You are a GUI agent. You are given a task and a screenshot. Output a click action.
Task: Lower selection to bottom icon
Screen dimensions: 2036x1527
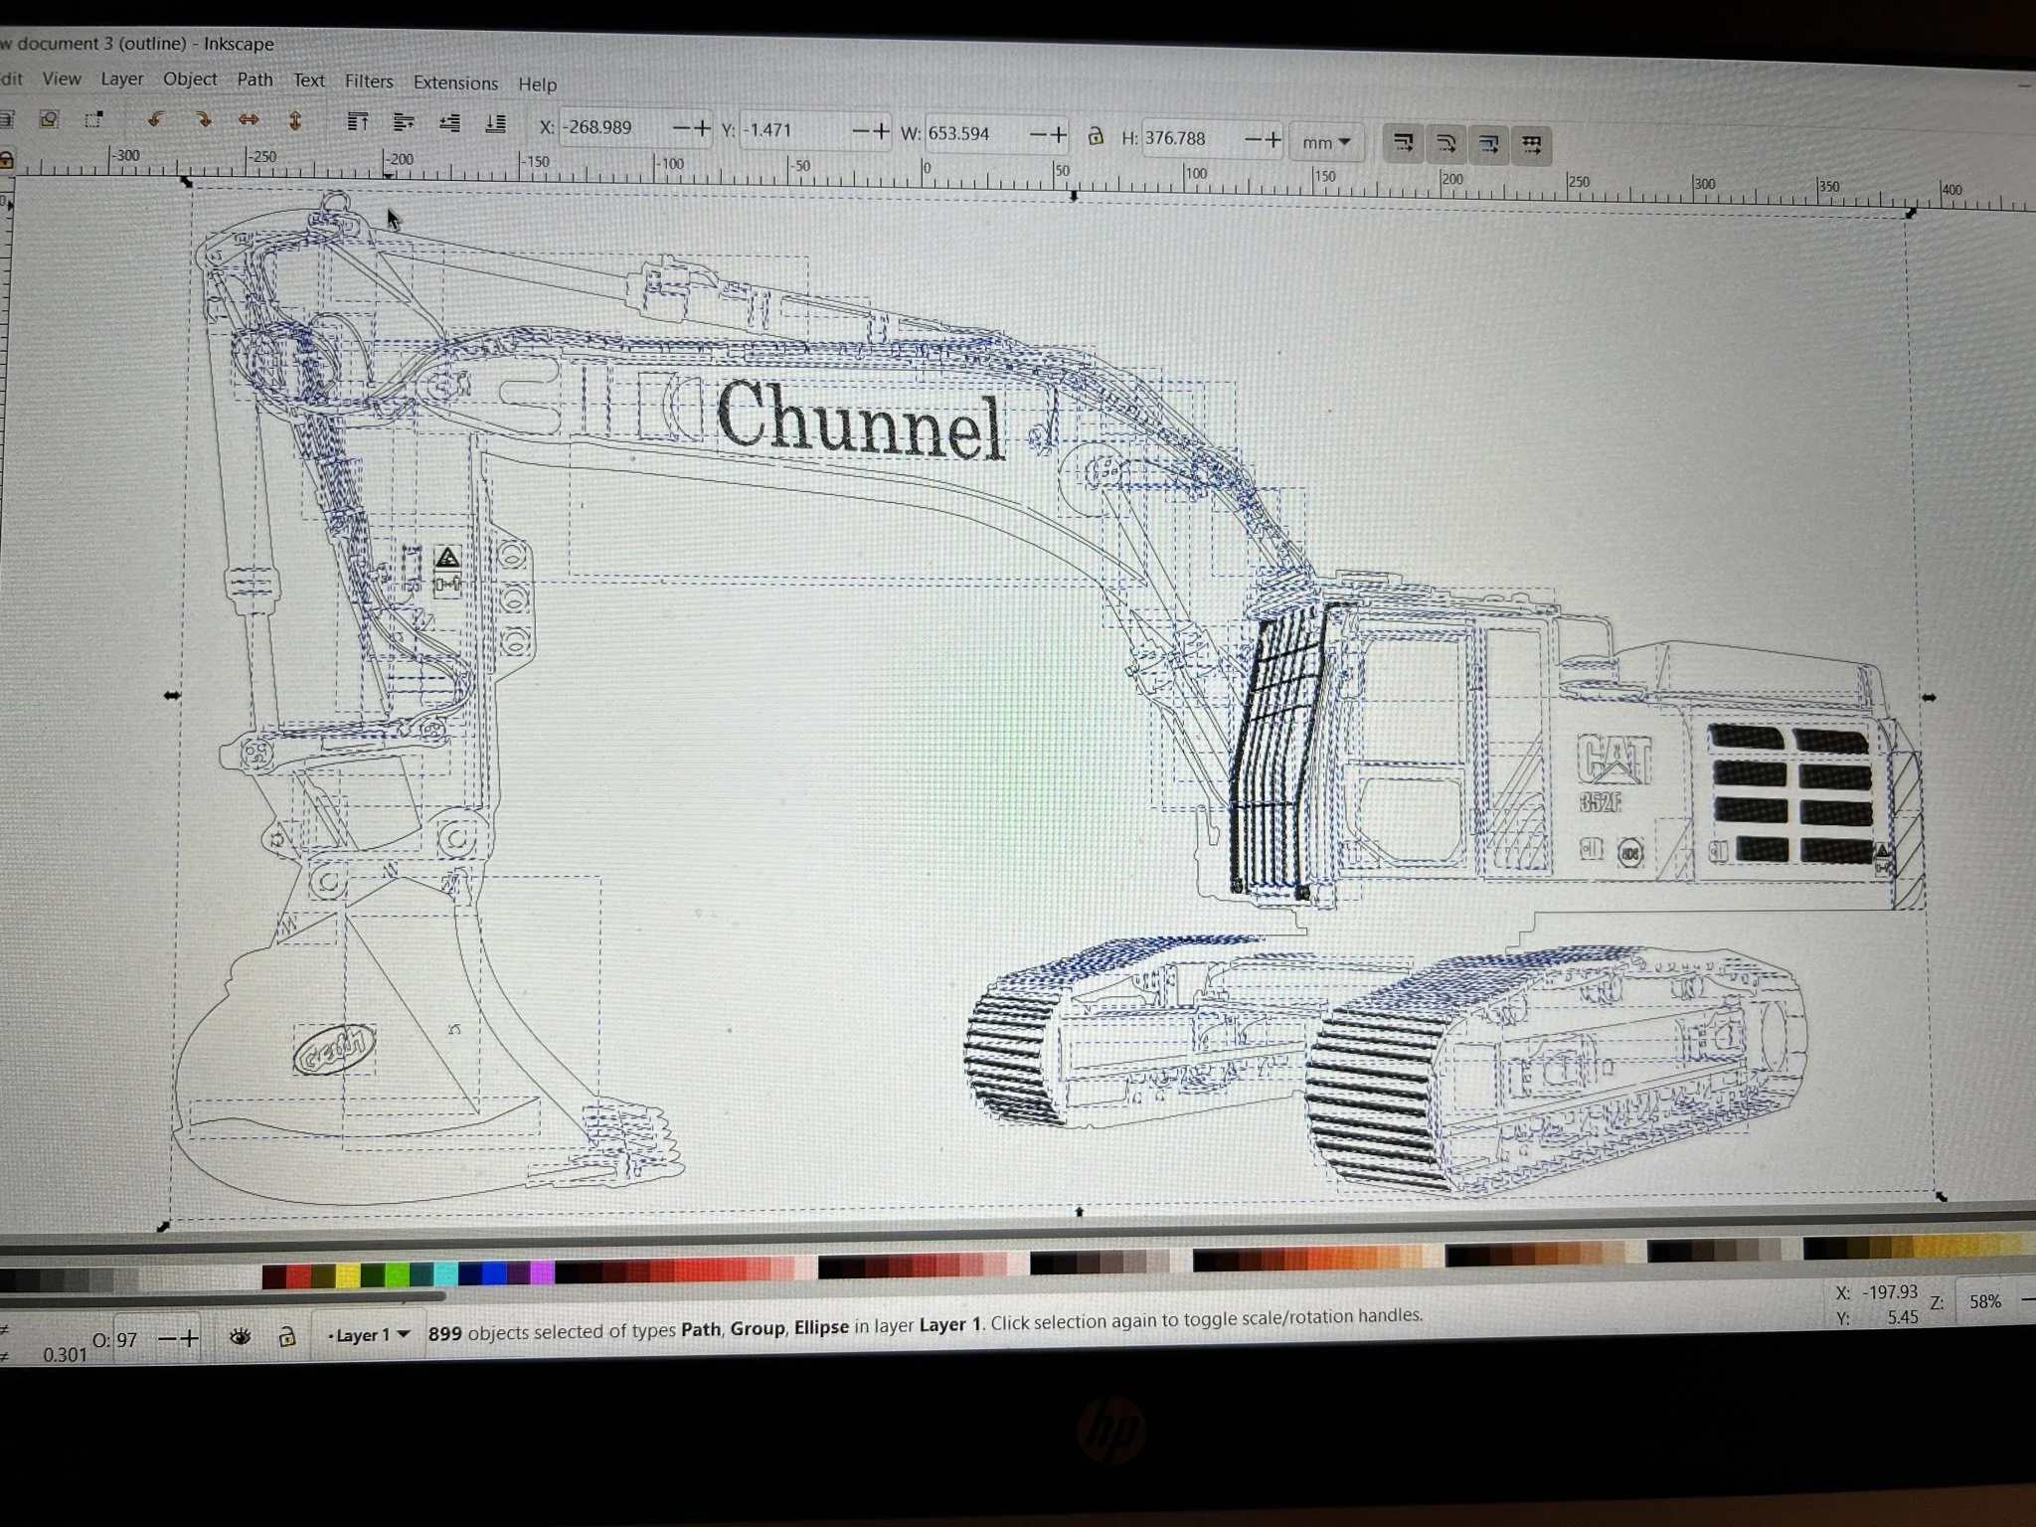[x=495, y=124]
